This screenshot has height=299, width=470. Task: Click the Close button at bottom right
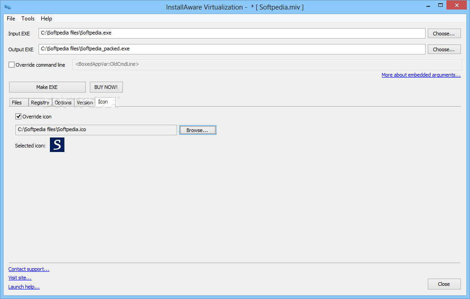tap(444, 284)
